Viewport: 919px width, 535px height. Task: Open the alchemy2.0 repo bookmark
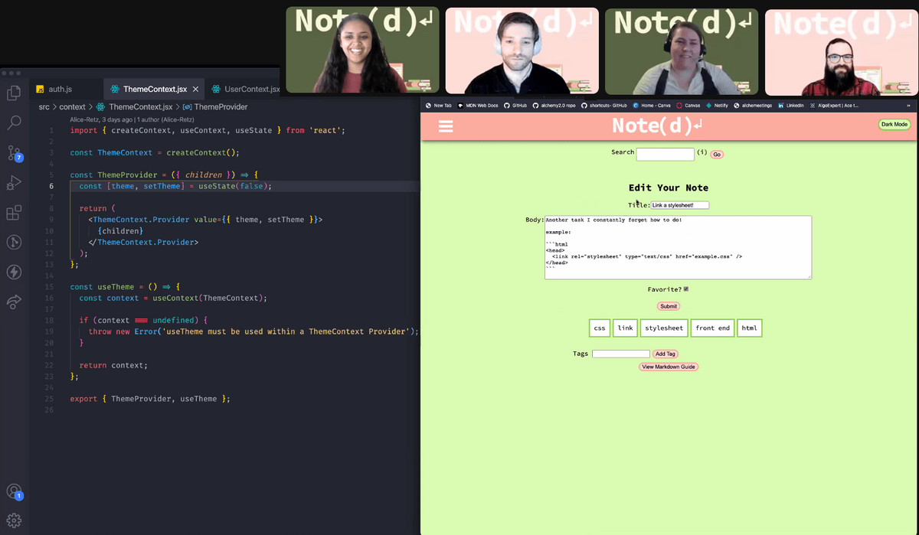pos(554,105)
